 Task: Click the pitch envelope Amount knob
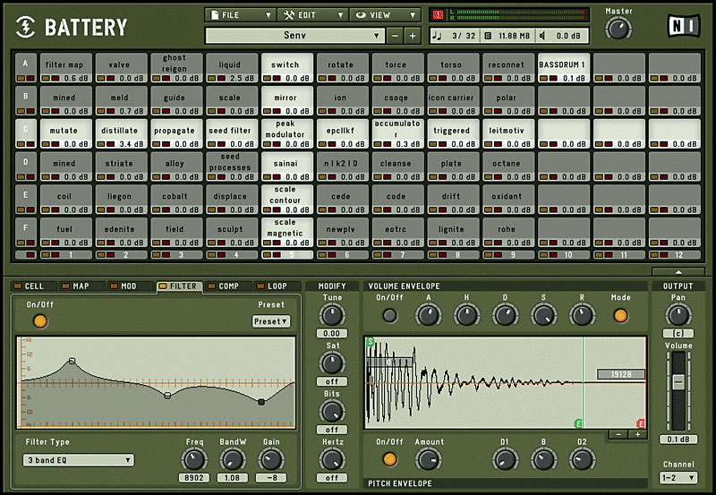pos(429,459)
